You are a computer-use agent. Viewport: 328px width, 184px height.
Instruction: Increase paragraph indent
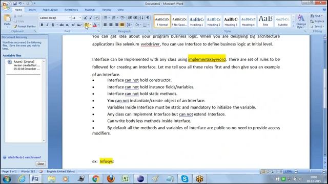pyautogui.click(x=135, y=18)
